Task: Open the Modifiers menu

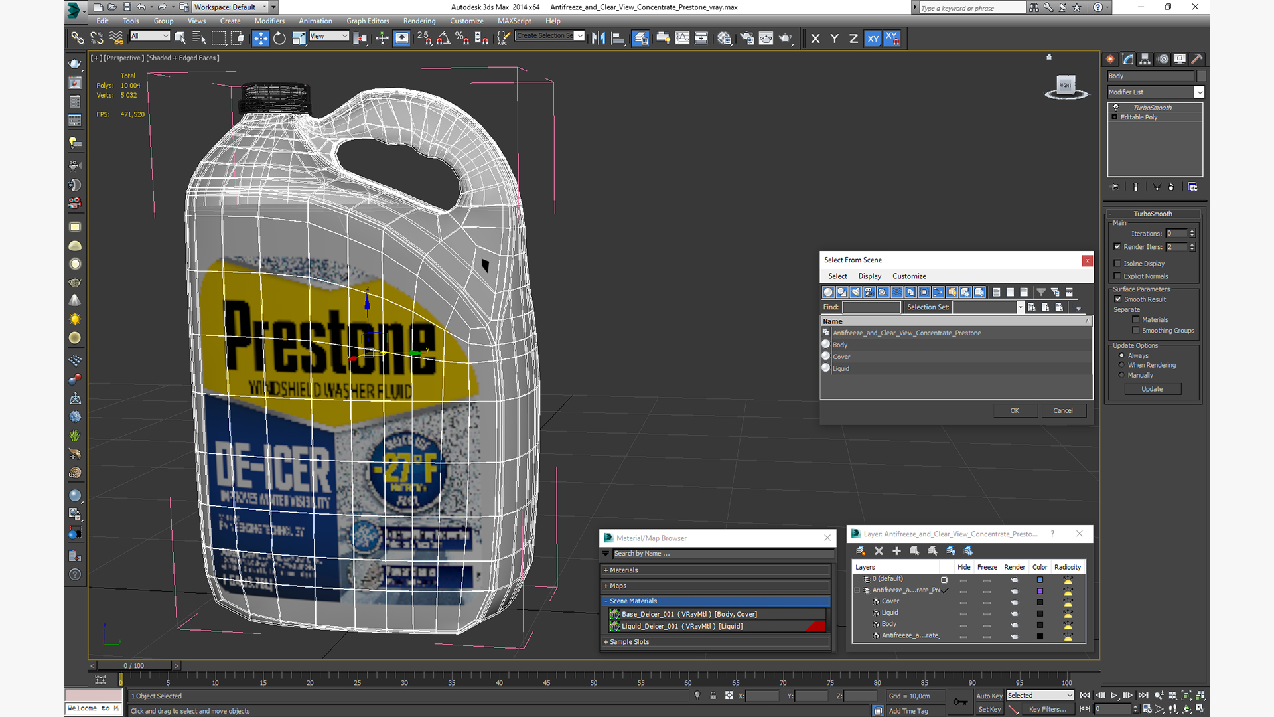Action: [x=269, y=21]
